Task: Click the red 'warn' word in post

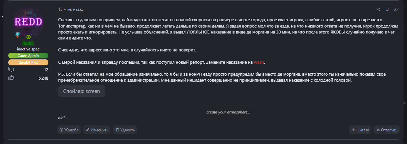Action: click(259, 62)
